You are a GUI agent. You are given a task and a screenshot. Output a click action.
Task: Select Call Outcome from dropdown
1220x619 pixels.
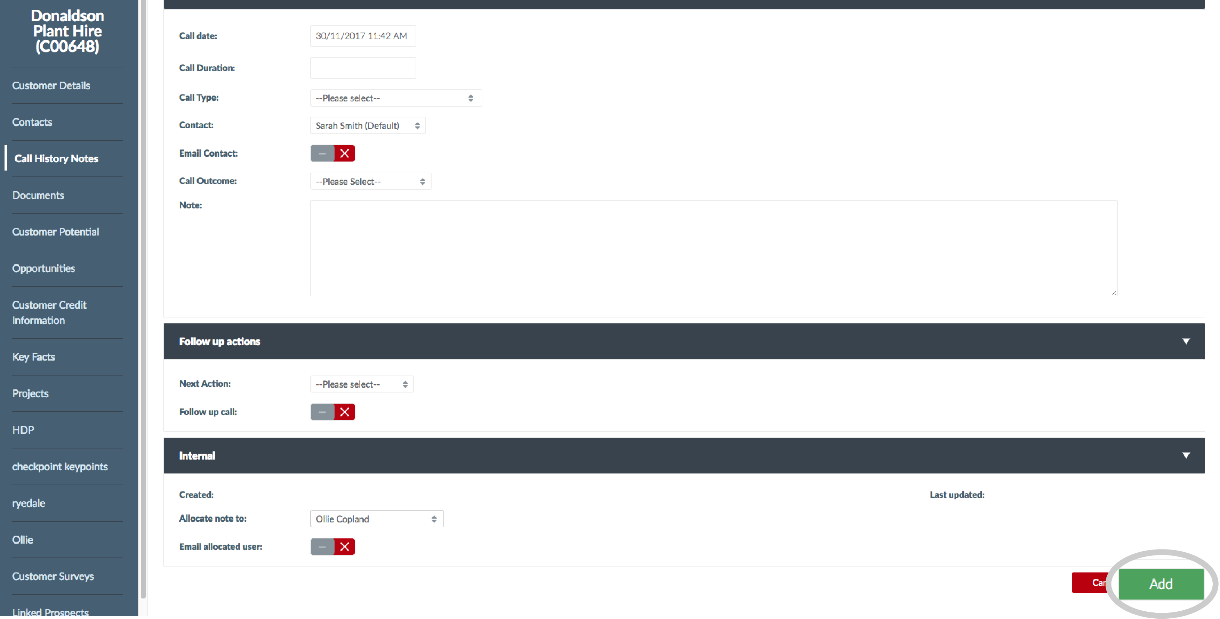click(369, 181)
